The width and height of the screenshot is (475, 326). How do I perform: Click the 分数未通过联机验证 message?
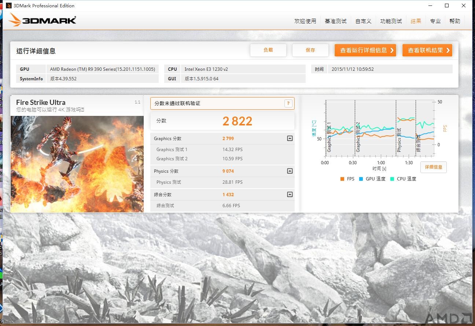(177, 103)
